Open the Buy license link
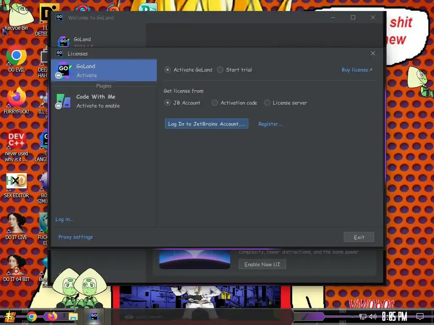 coord(357,70)
